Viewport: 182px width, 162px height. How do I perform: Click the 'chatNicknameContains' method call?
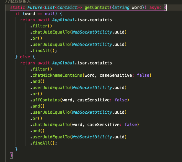pos(57,75)
